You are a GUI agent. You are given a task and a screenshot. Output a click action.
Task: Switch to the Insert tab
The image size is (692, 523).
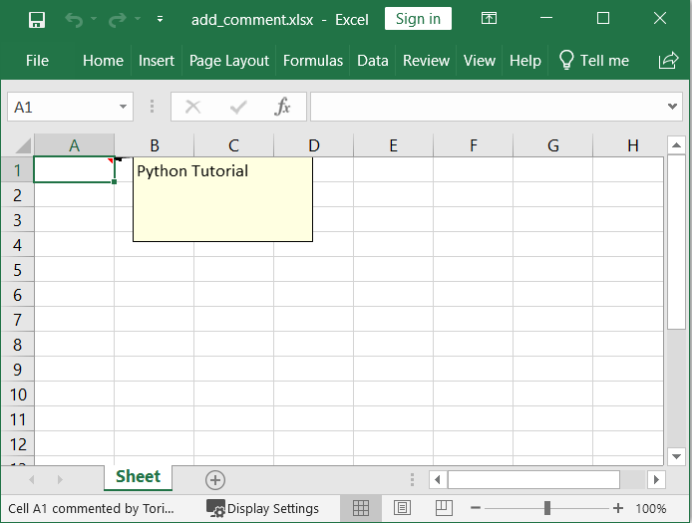tap(157, 61)
